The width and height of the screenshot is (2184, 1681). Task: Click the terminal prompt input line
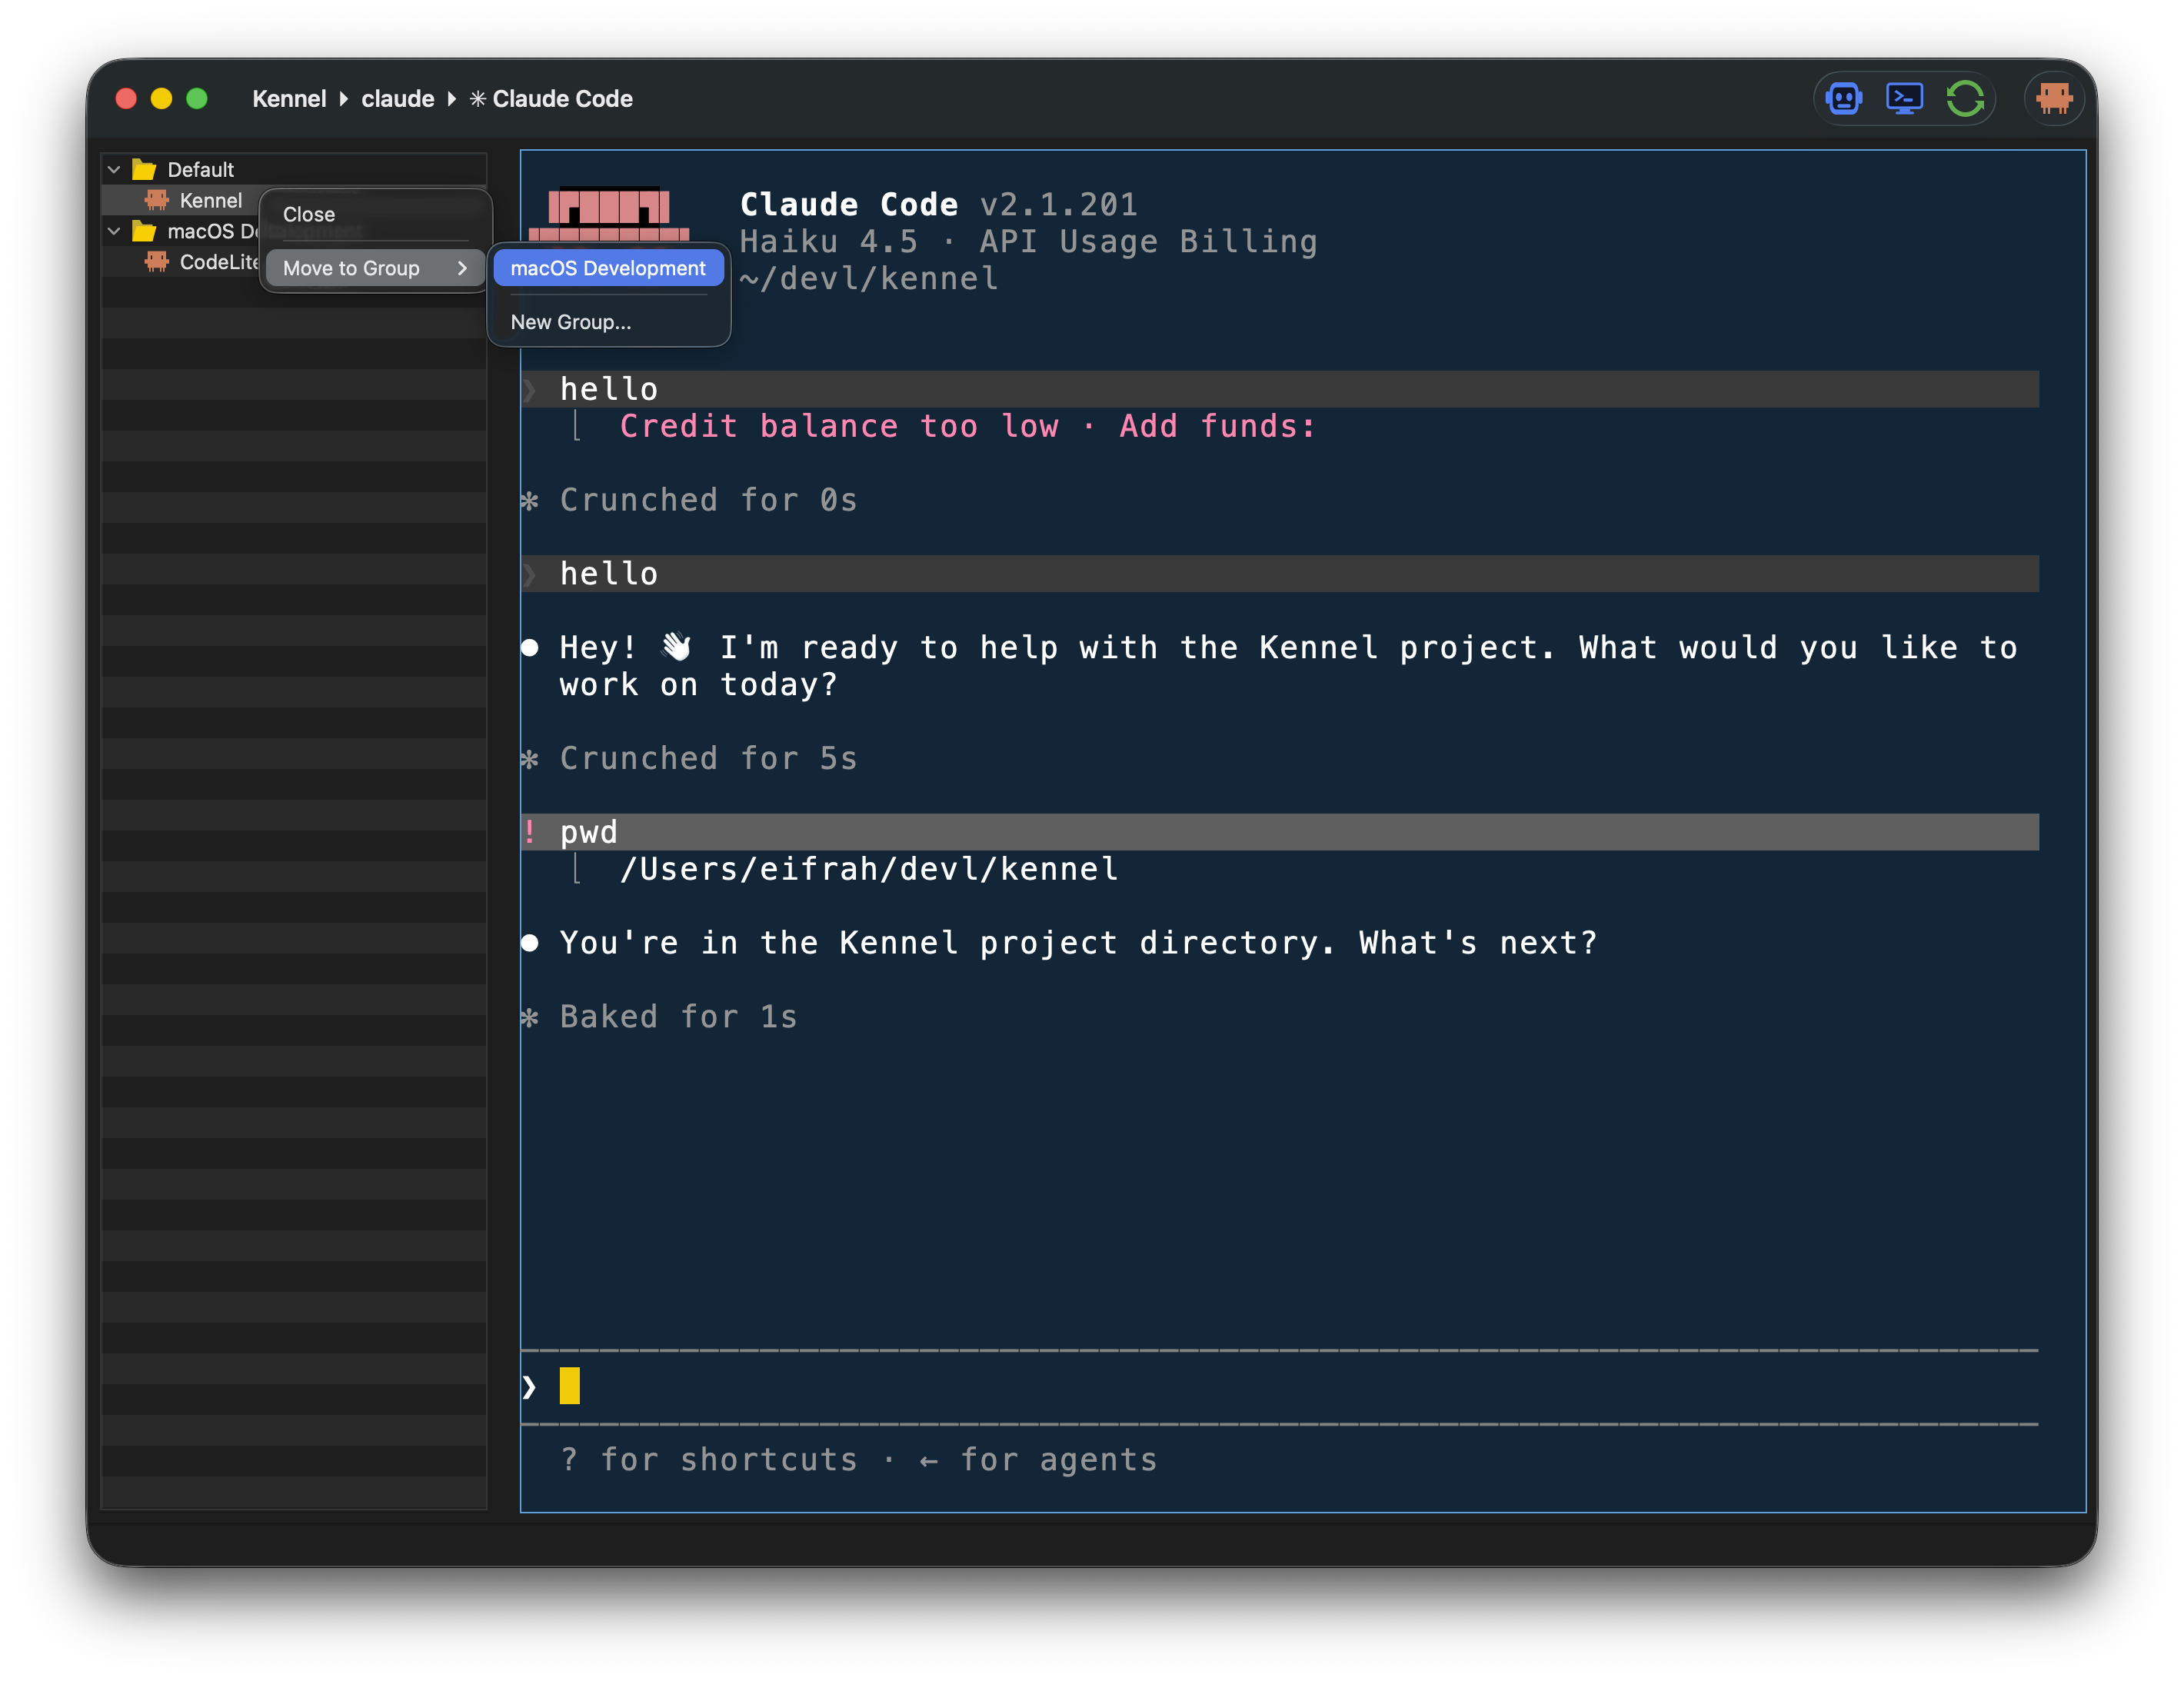pos(1279,1386)
